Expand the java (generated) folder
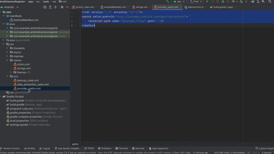 point(4,40)
